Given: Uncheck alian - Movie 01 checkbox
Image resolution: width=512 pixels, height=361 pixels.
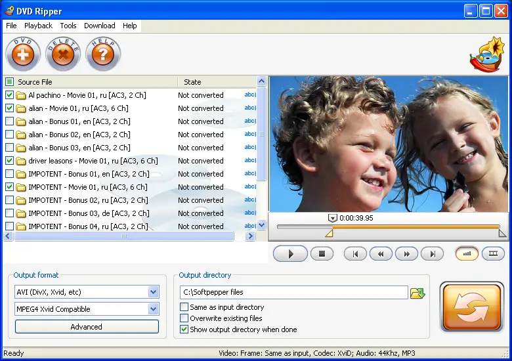Looking at the screenshot, I should [9, 108].
